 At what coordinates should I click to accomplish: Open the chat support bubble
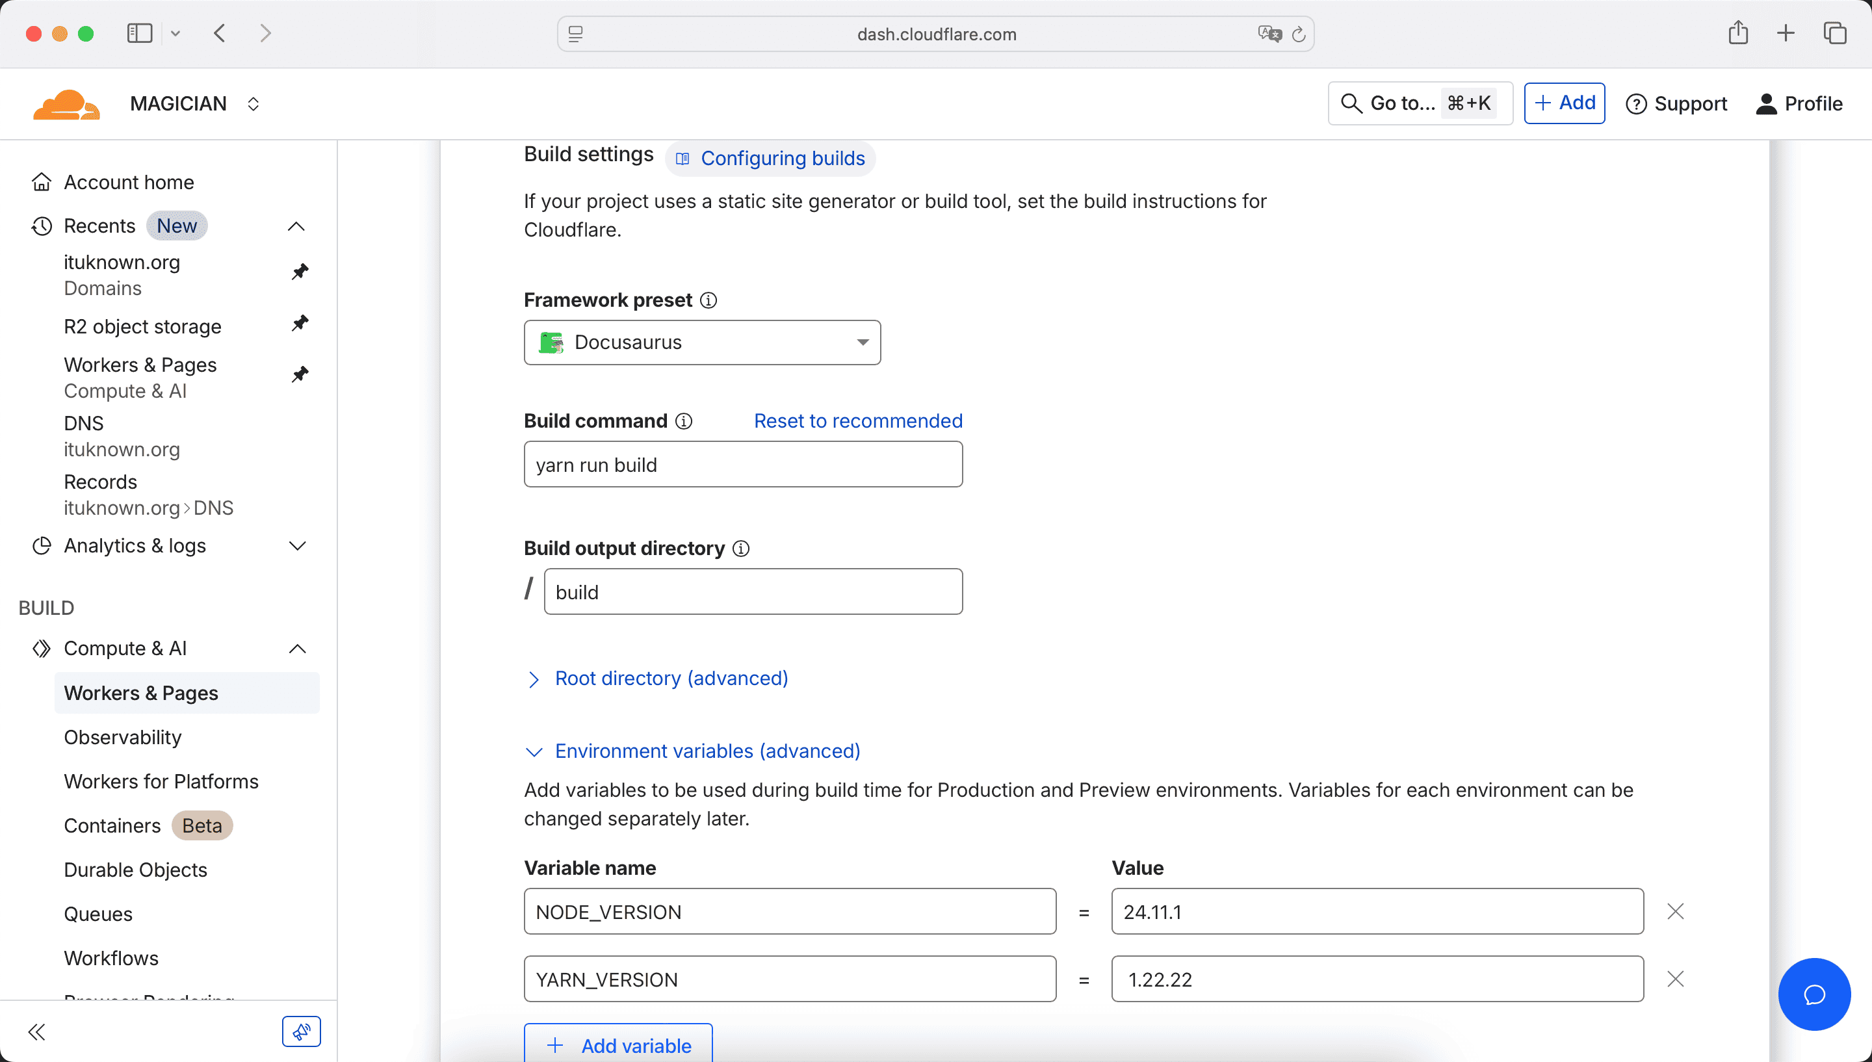pyautogui.click(x=1813, y=994)
